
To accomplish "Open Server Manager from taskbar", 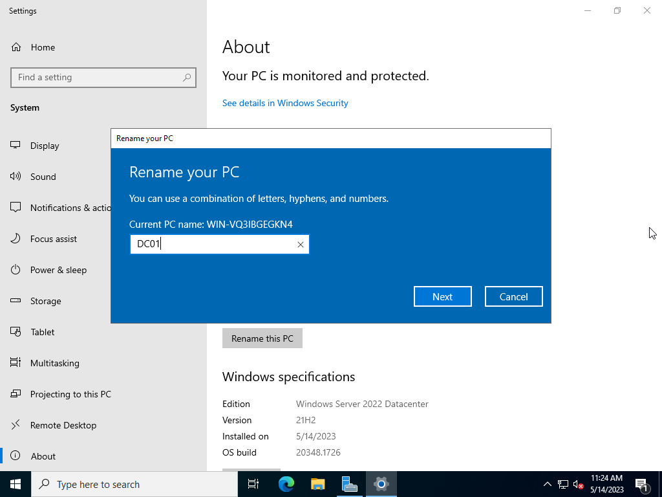I will tap(349, 484).
